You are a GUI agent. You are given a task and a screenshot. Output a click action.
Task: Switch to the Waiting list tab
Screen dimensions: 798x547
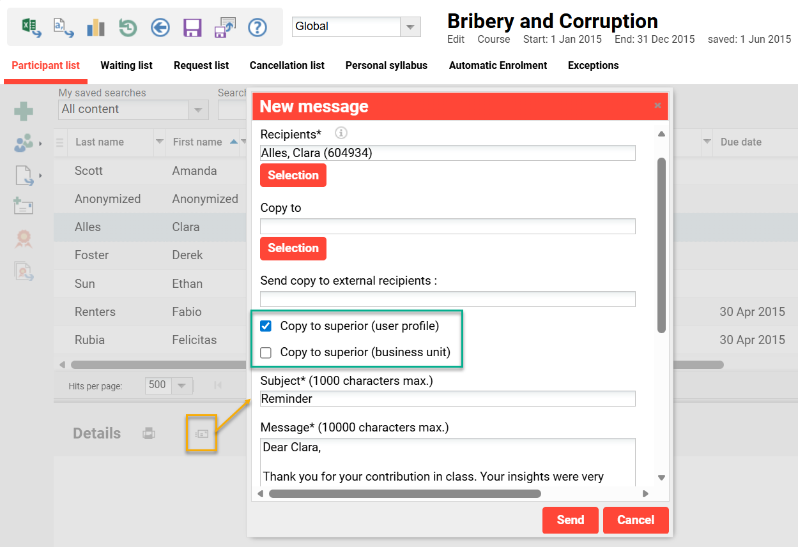[126, 65]
